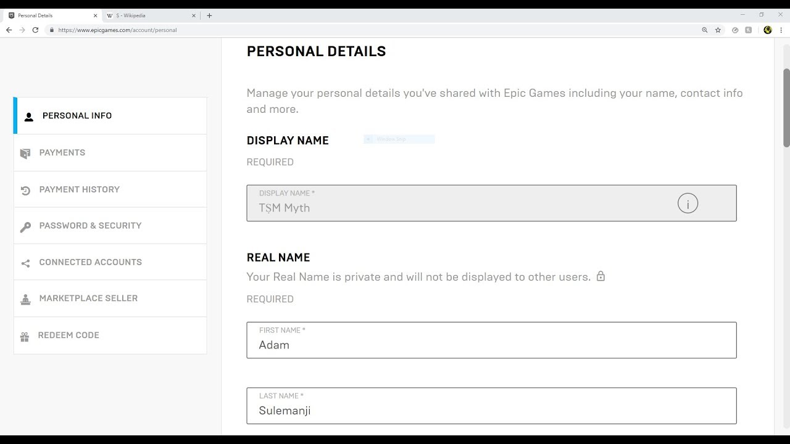Go back to the previous page
Image resolution: width=790 pixels, height=444 pixels.
click(9, 30)
